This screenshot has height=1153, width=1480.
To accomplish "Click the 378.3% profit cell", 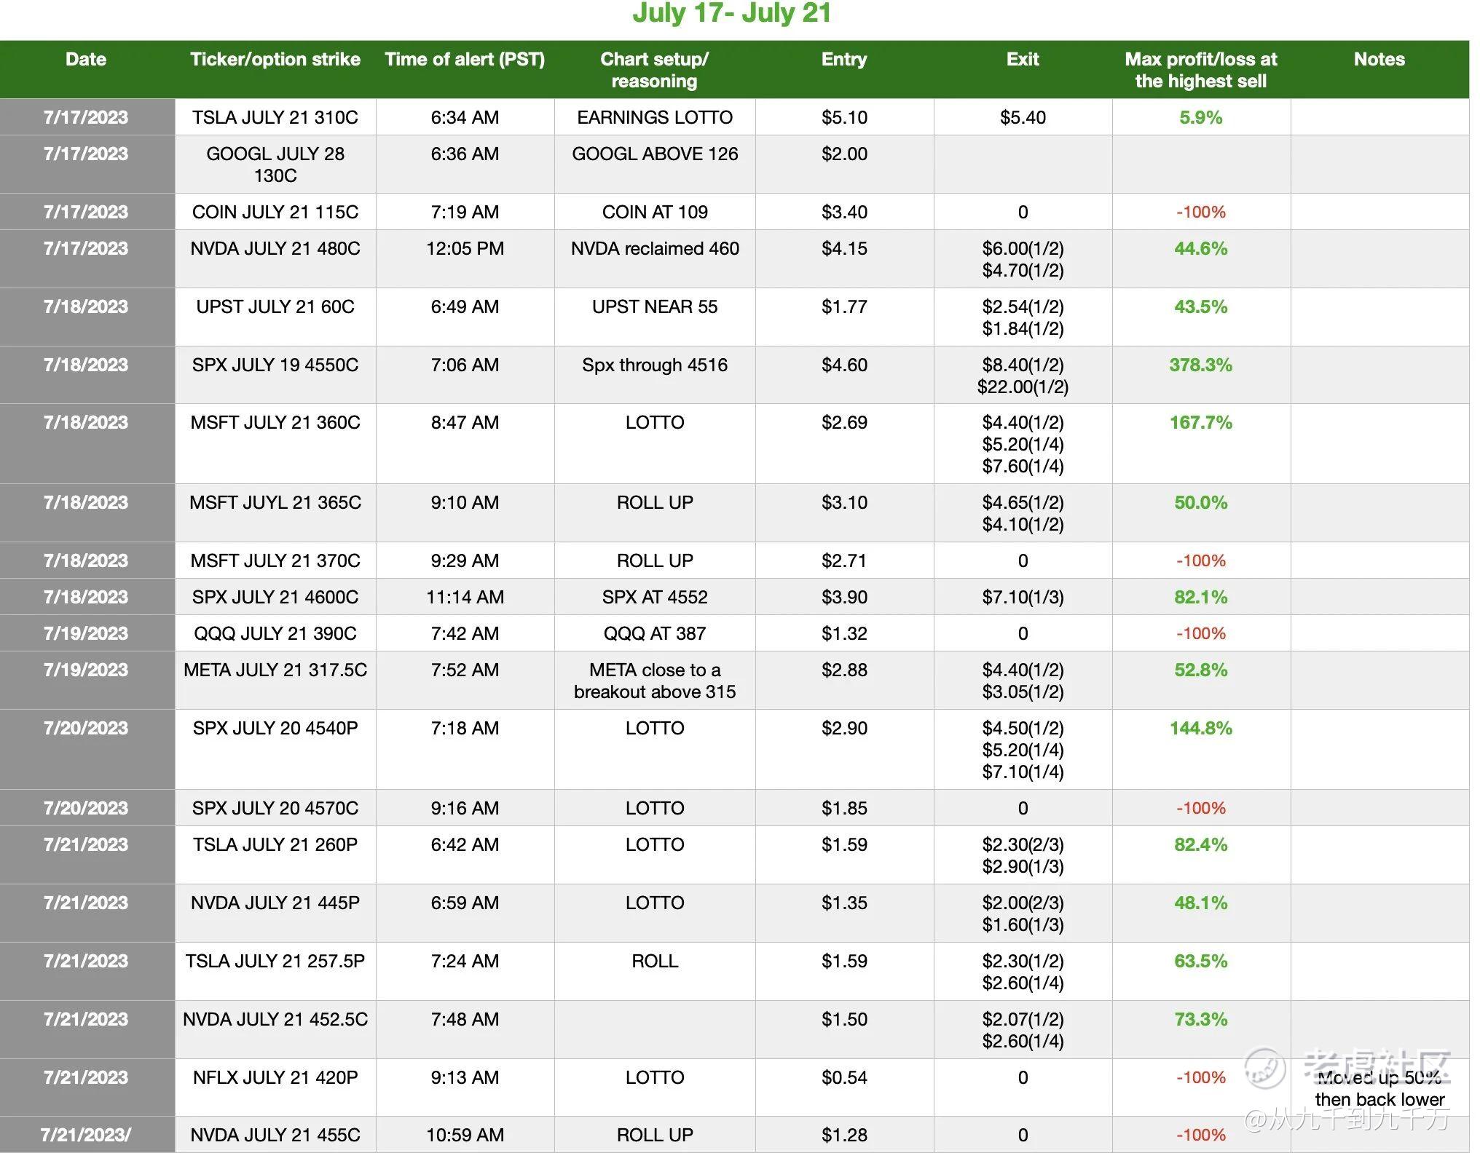I will point(1200,365).
